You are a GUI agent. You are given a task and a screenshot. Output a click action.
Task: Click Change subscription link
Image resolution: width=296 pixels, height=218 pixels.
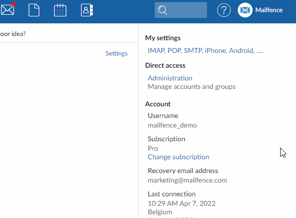tap(178, 157)
